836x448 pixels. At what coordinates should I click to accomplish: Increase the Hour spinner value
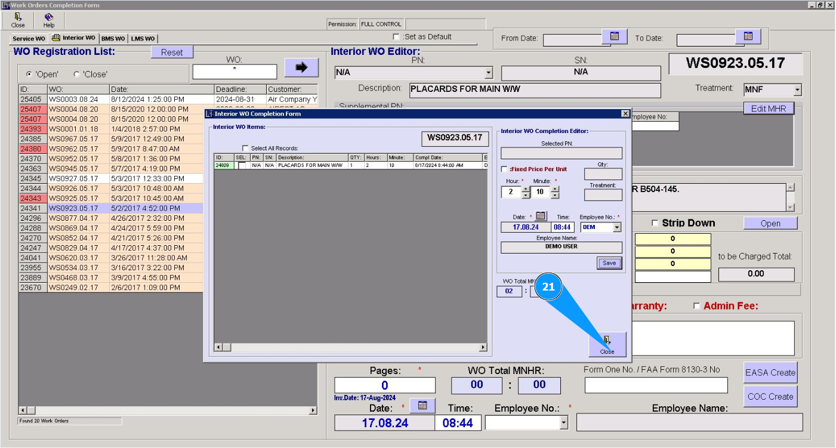click(526, 189)
